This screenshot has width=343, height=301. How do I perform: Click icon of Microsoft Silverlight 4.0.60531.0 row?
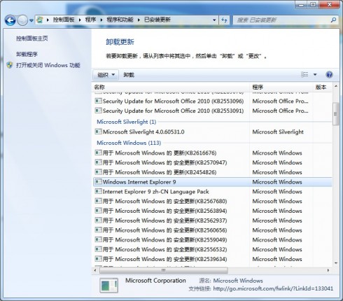click(x=98, y=132)
